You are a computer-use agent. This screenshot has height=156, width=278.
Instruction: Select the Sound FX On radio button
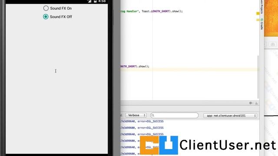tap(46, 8)
